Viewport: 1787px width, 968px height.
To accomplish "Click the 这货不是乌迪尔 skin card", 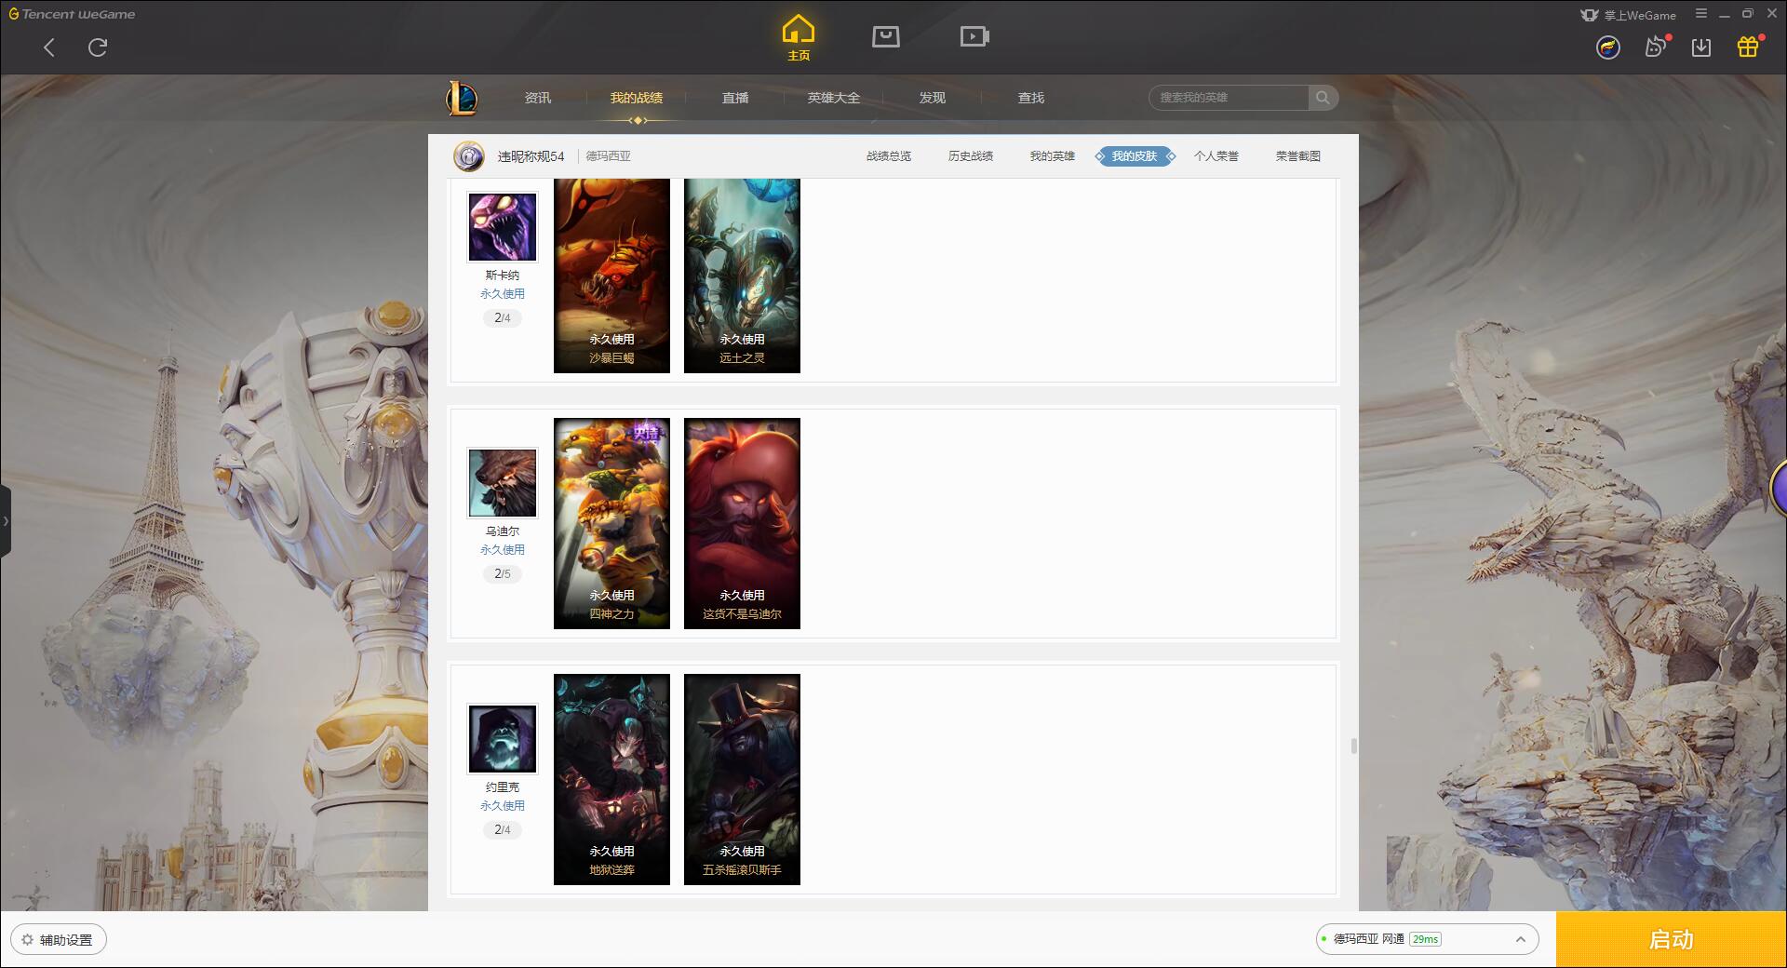I will (x=742, y=523).
